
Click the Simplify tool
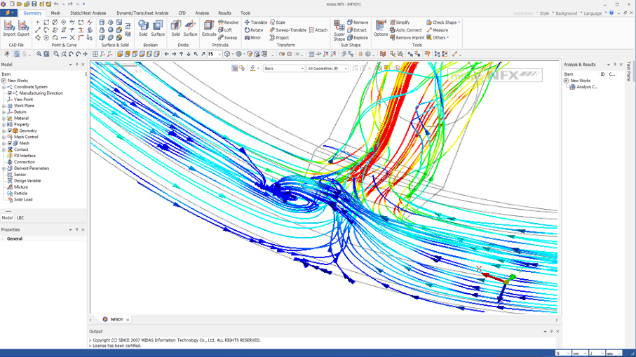(x=400, y=22)
